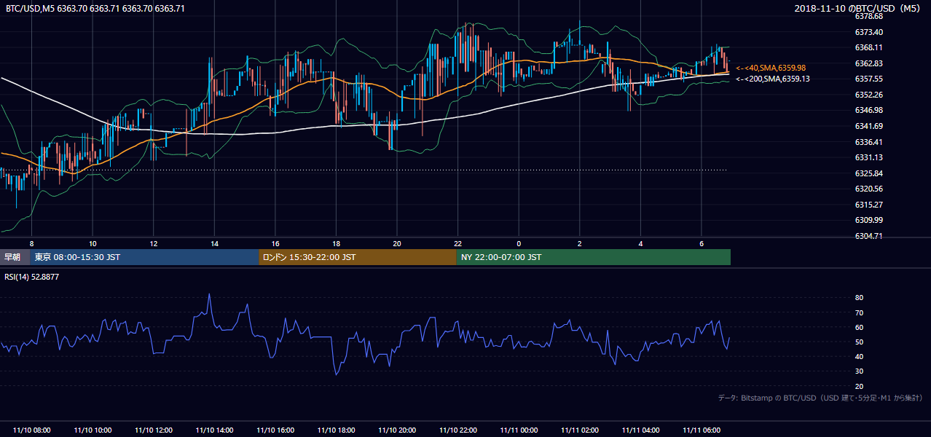Image resolution: width=931 pixels, height=437 pixels.
Task: Select the 11/11 06:00 time label
Action: 701,430
